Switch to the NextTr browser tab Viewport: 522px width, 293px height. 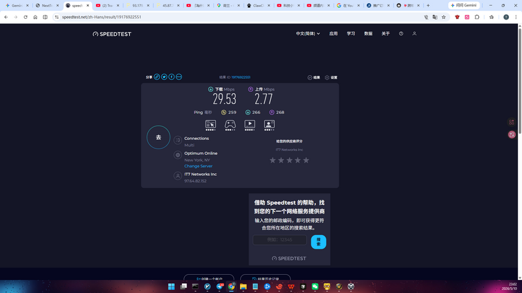coord(47,6)
